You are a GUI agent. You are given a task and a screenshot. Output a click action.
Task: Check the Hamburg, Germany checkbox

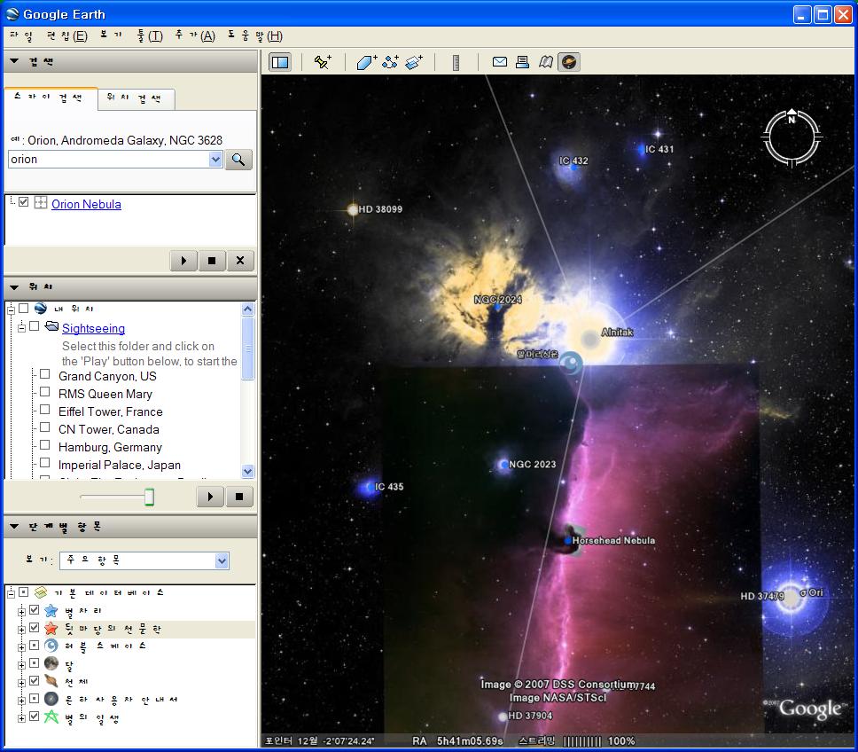[x=45, y=445]
